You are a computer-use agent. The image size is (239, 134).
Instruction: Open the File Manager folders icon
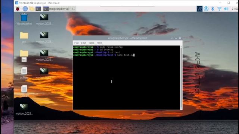click(x=32, y=9)
